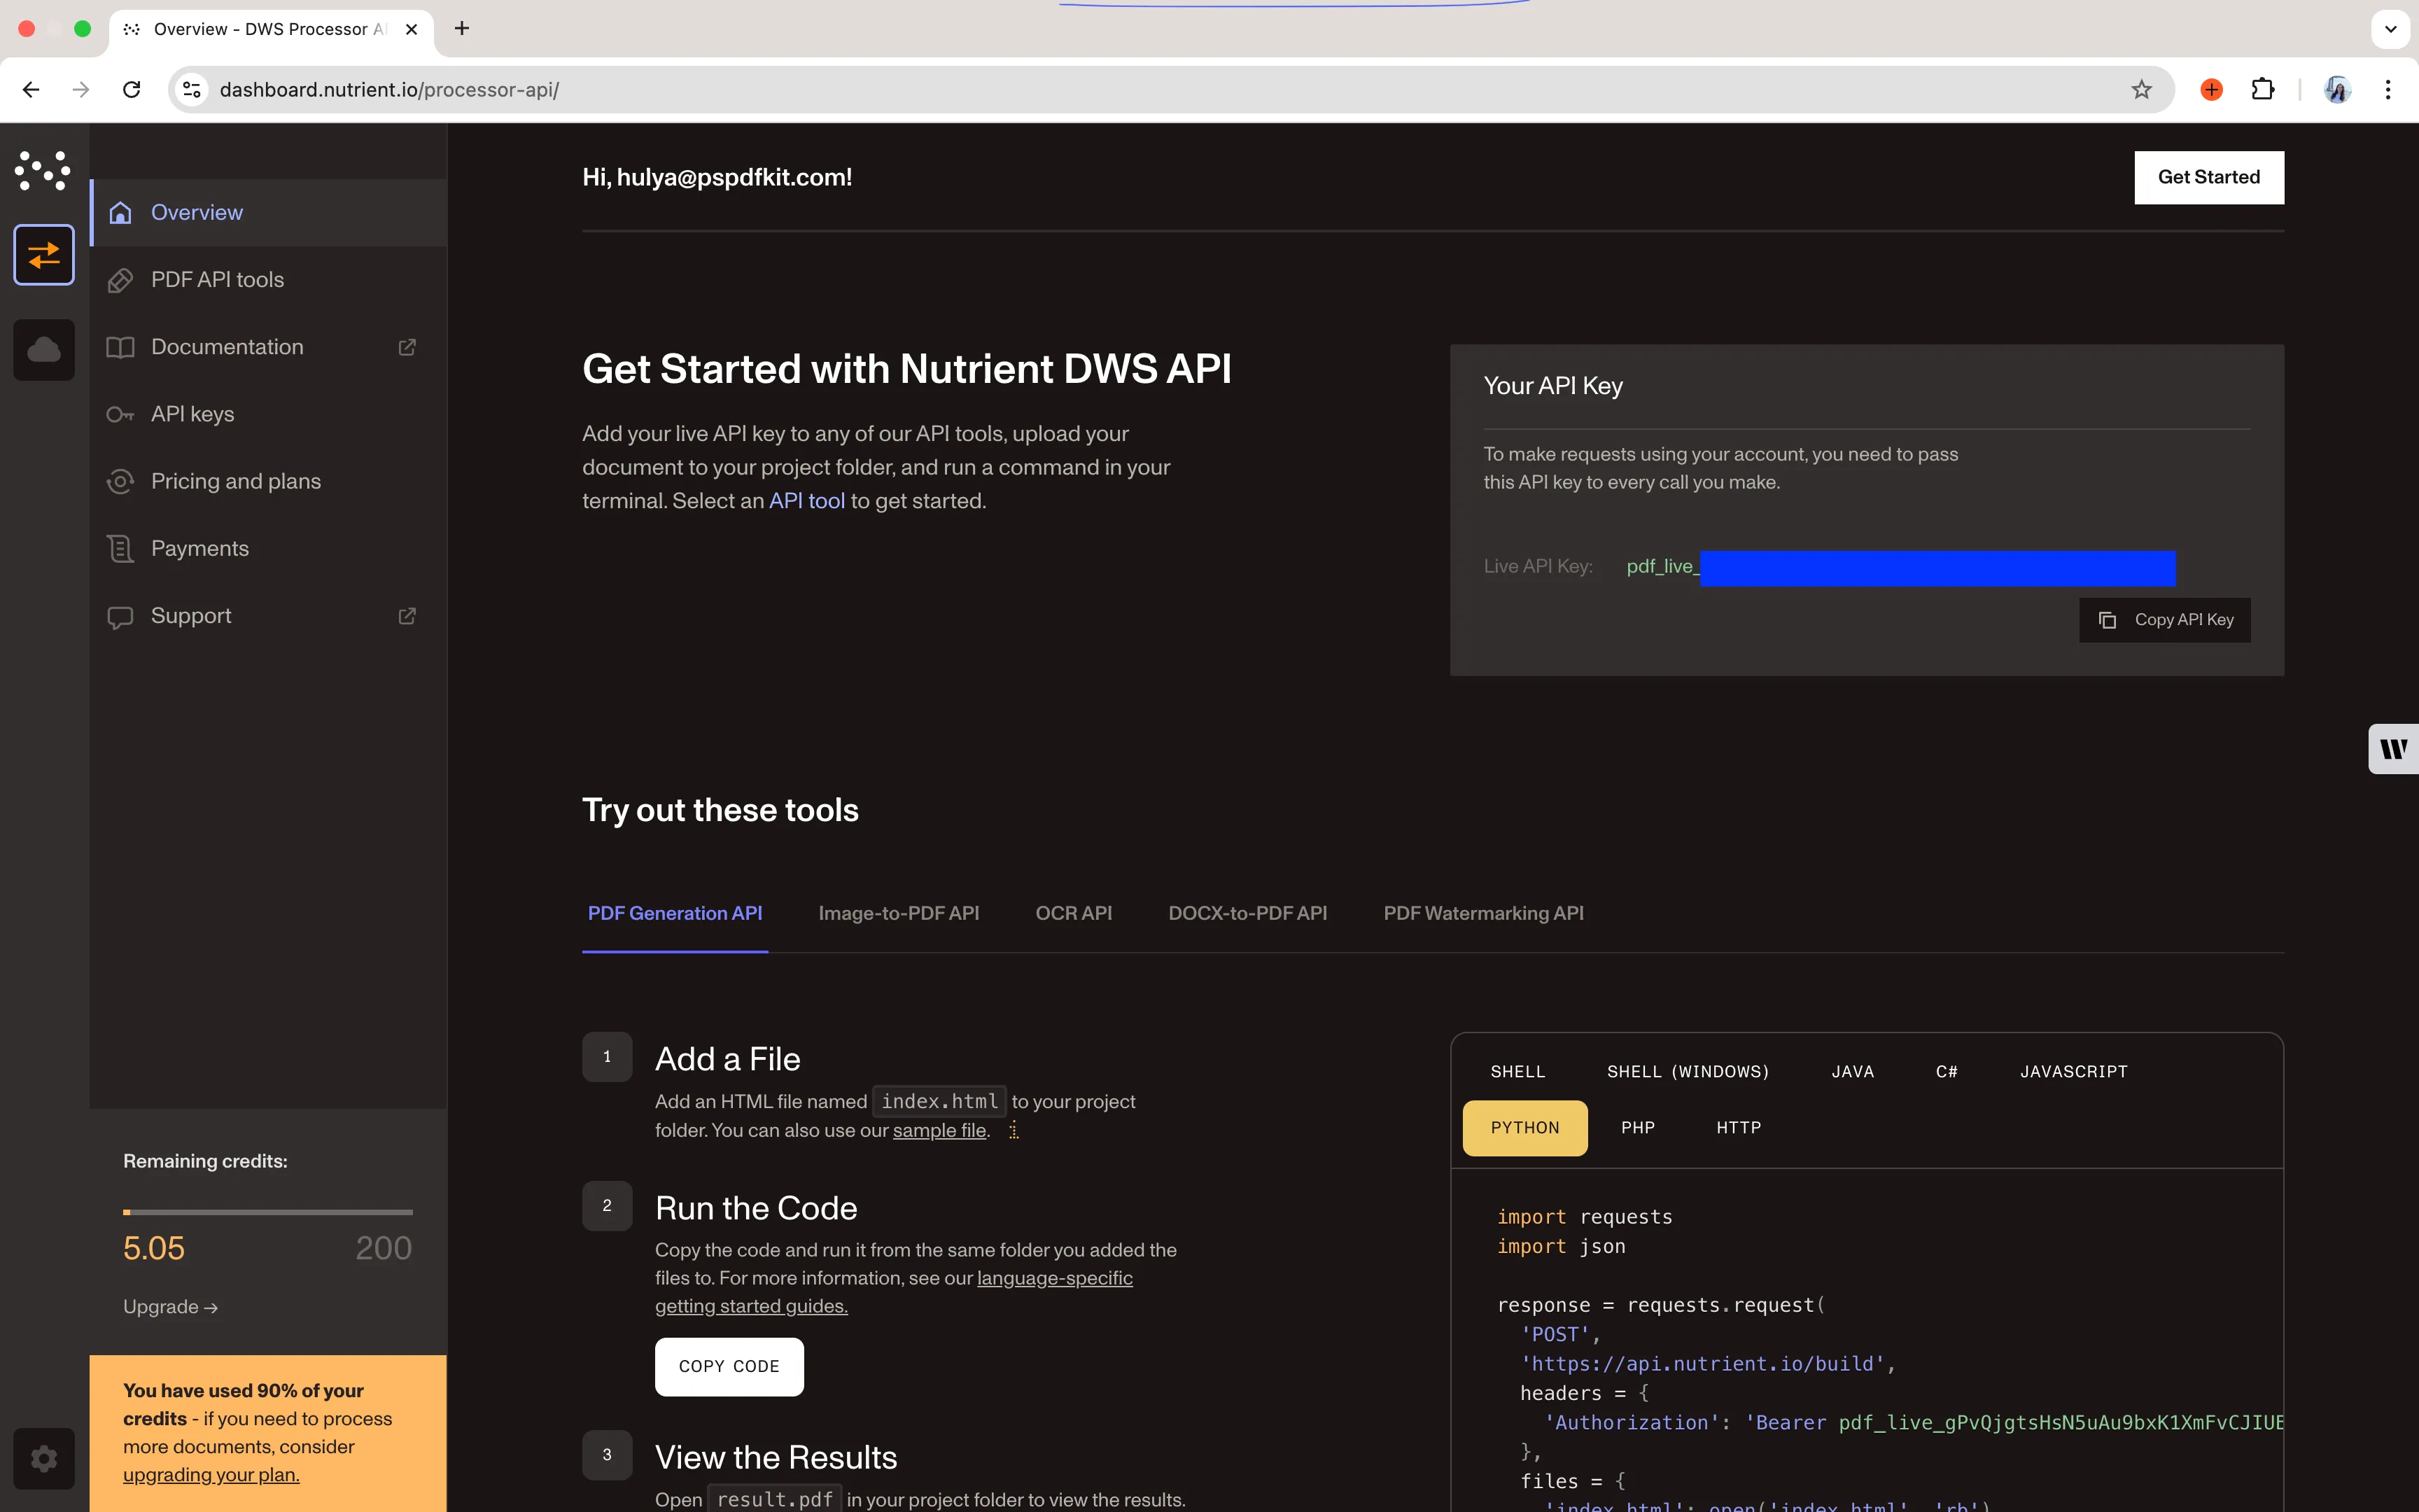The image size is (2419, 1512).
Task: Click the Nutrient logo in the sidebar
Action: click(x=43, y=170)
